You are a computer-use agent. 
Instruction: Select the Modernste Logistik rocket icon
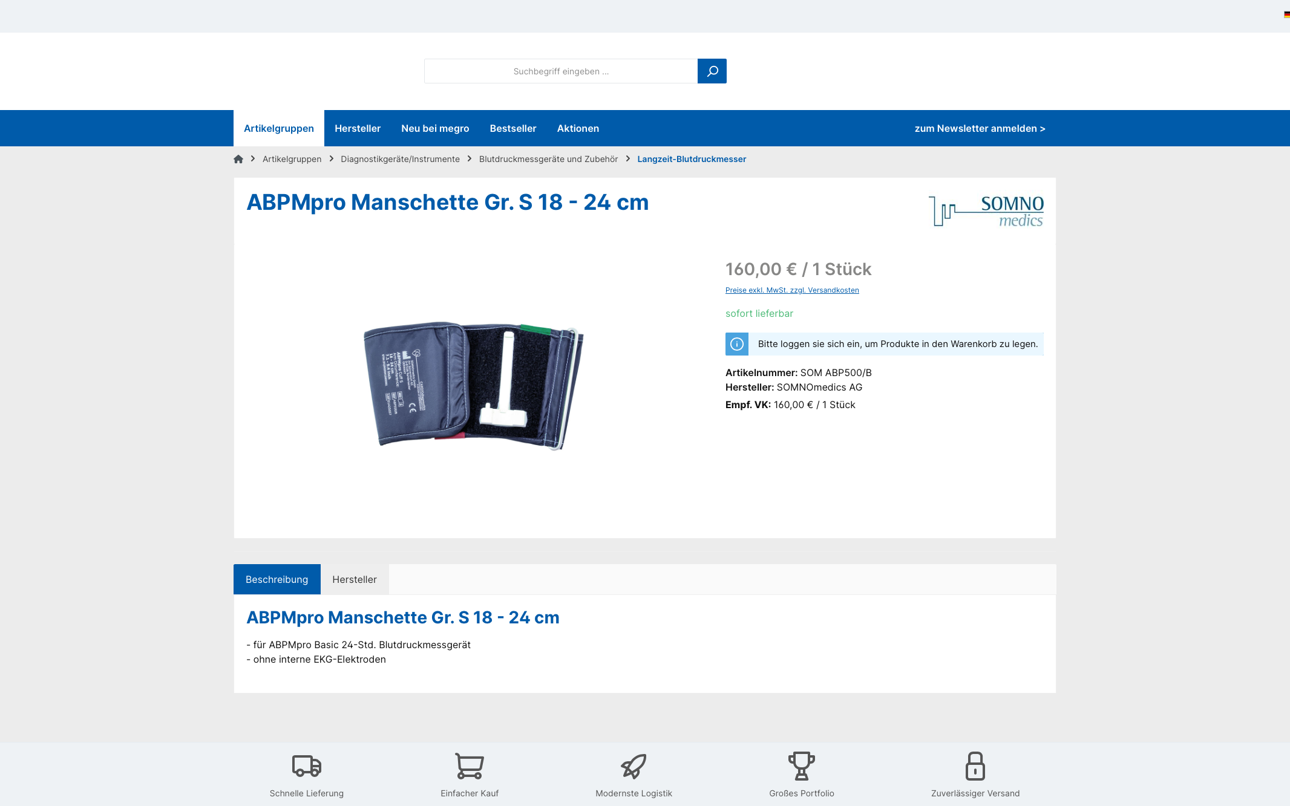[634, 766]
